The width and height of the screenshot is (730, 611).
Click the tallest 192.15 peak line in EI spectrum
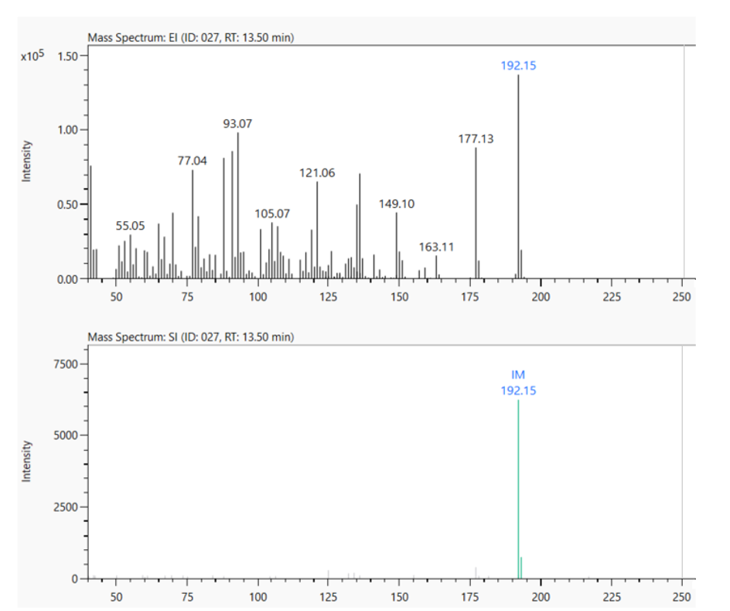click(518, 178)
